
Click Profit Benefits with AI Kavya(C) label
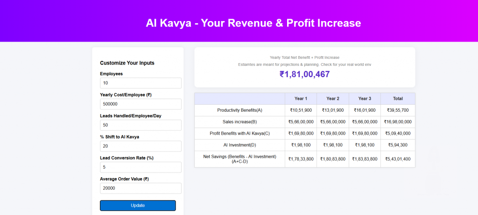[239, 133]
